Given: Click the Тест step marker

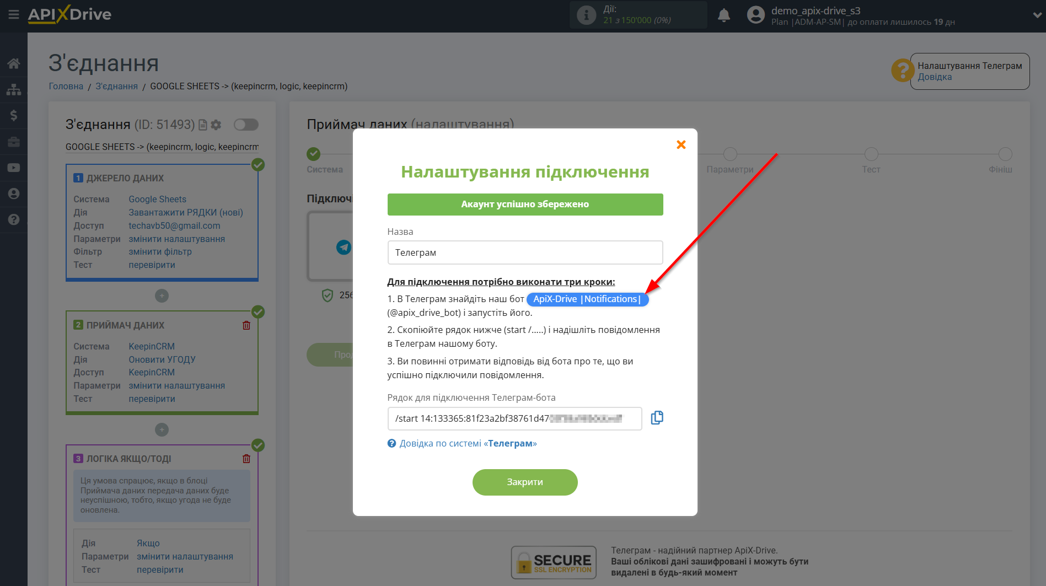Looking at the screenshot, I should [871, 154].
